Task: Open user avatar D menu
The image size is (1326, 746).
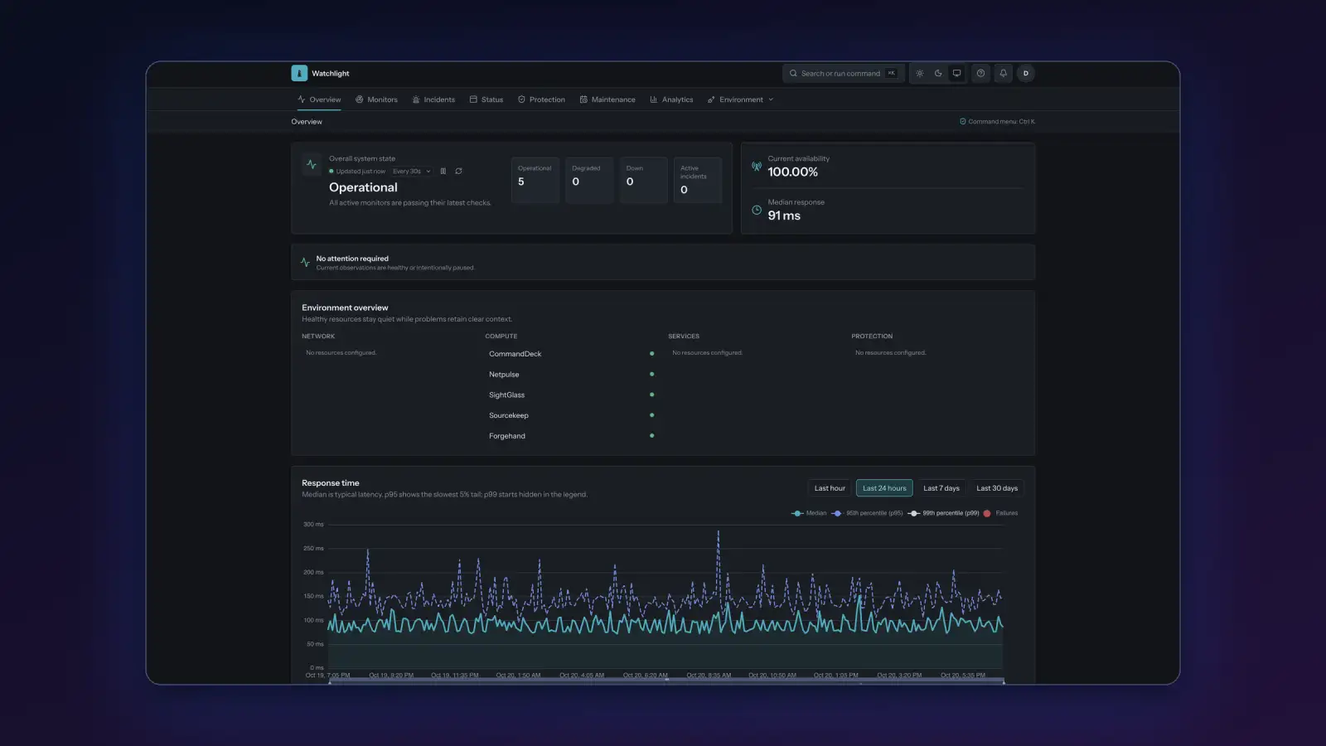Action: [x=1025, y=73]
